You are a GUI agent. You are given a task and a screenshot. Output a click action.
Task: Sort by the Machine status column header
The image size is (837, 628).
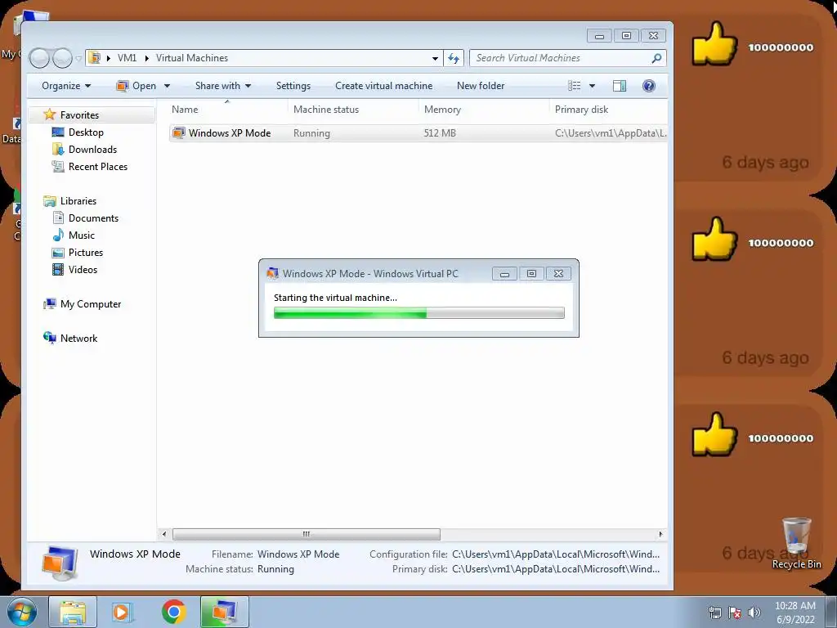click(353, 110)
